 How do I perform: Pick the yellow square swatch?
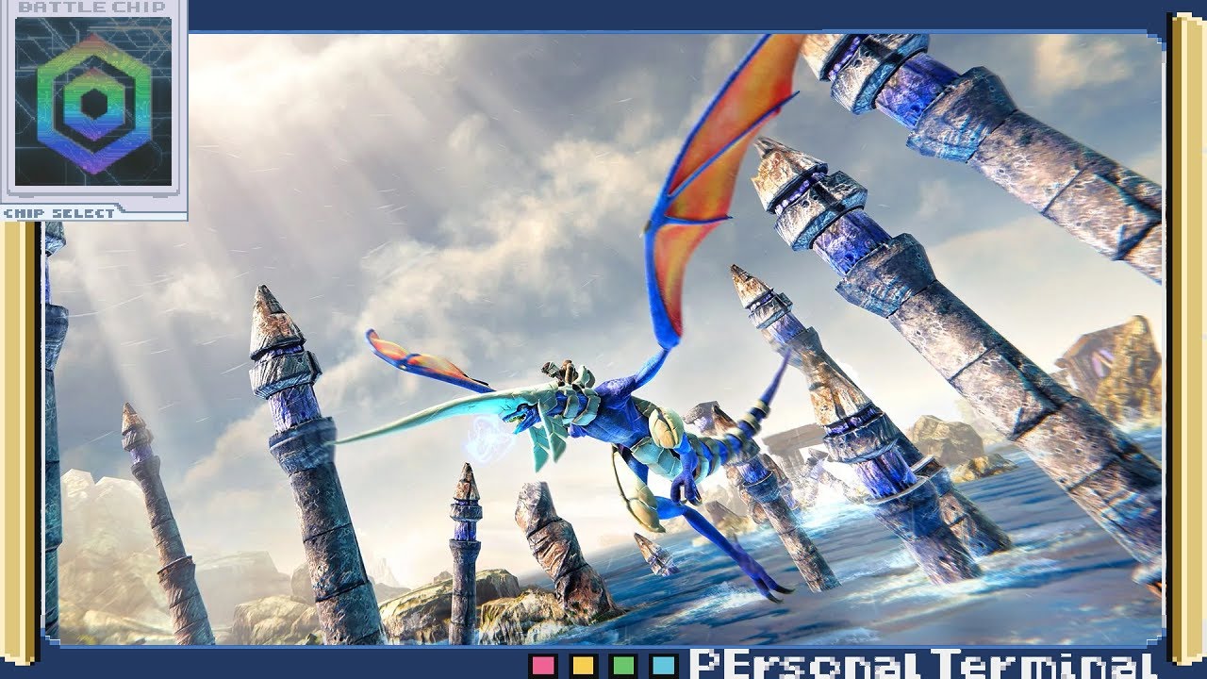click(x=584, y=665)
